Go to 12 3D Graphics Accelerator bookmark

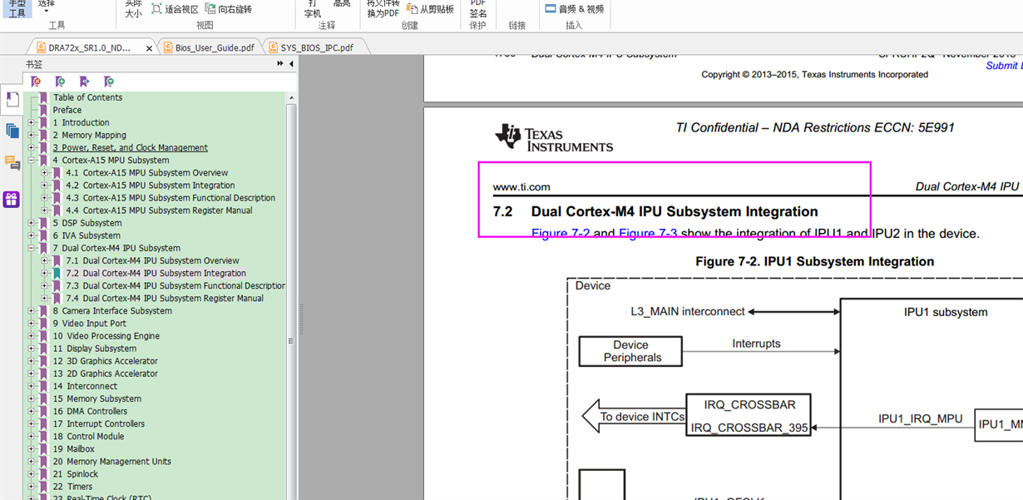point(105,361)
